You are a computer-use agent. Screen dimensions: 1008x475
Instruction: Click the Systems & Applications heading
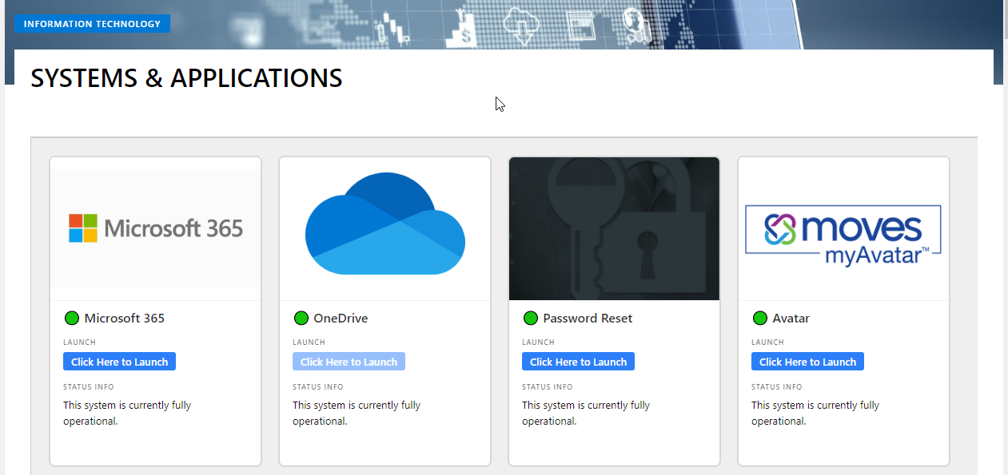pos(187,78)
